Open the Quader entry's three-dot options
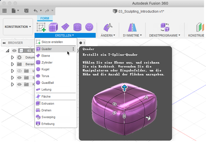 point(73,49)
